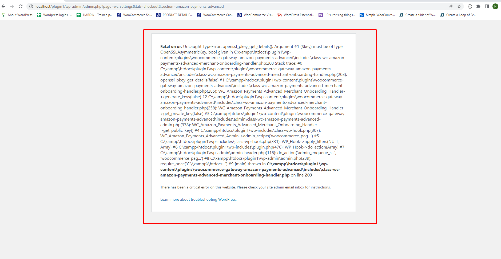Toggle the browser side panel
501x259 pixels.
[x=487, y=6]
